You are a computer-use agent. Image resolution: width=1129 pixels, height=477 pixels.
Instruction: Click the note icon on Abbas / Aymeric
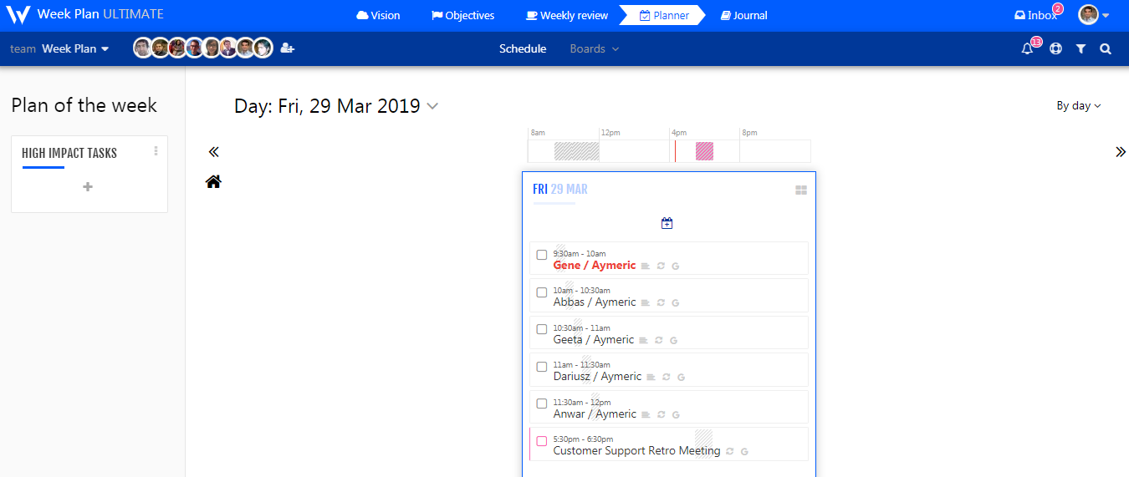click(x=646, y=303)
